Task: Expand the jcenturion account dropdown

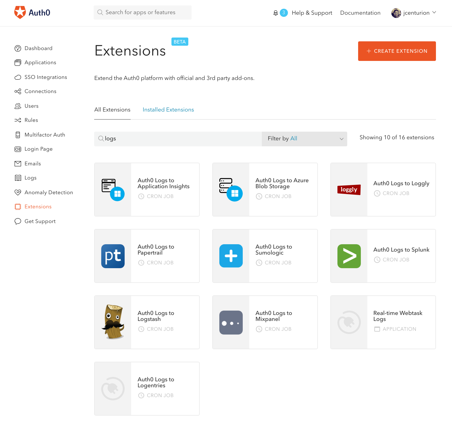Action: click(x=434, y=13)
